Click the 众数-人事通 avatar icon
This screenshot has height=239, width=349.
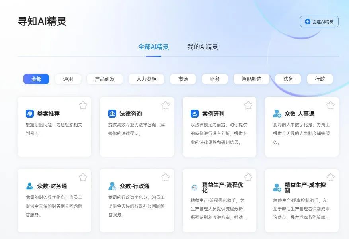pyautogui.click(x=277, y=114)
